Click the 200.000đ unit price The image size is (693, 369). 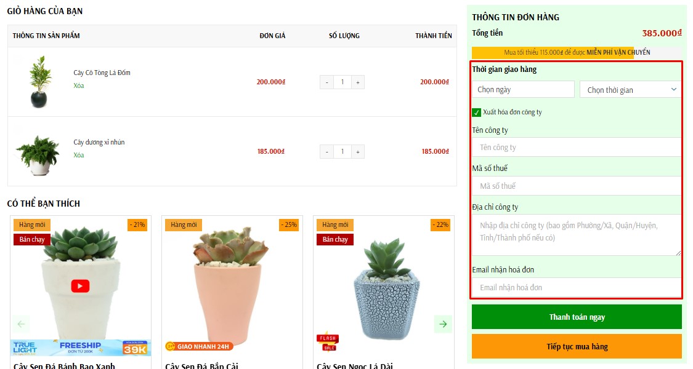[271, 82]
